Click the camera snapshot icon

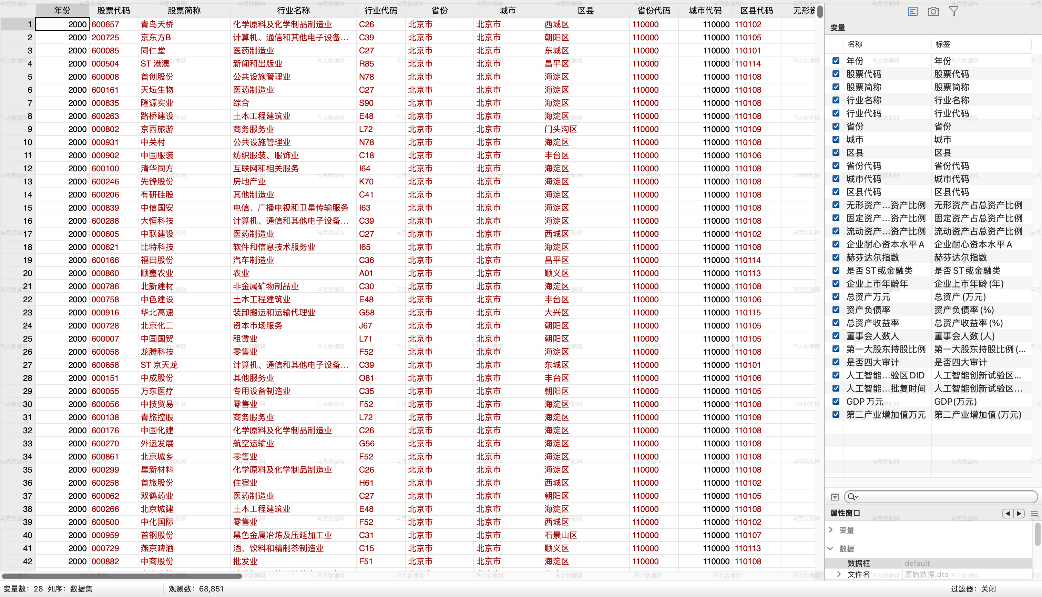[933, 11]
